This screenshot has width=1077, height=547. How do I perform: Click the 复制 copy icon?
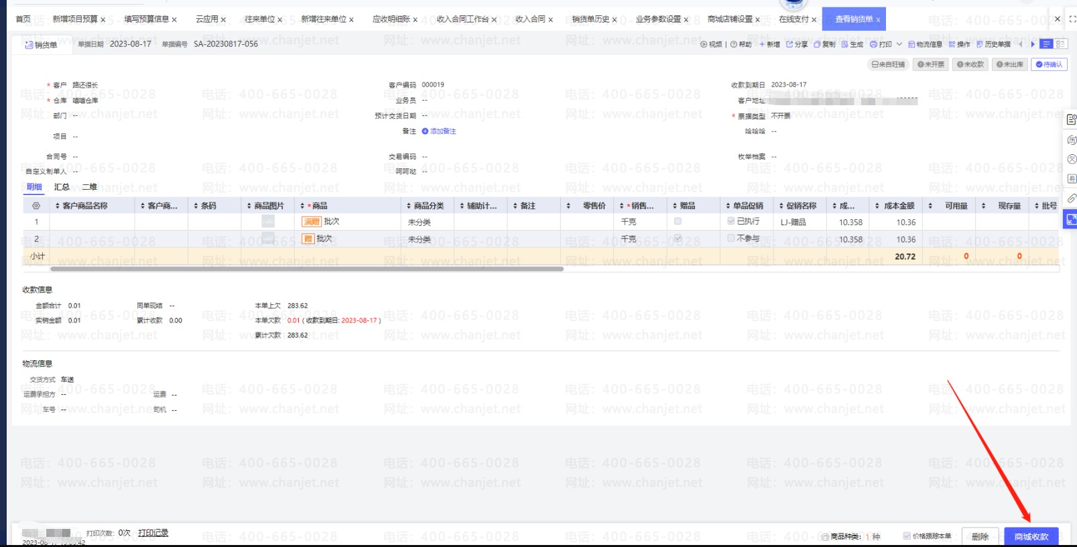coord(817,45)
